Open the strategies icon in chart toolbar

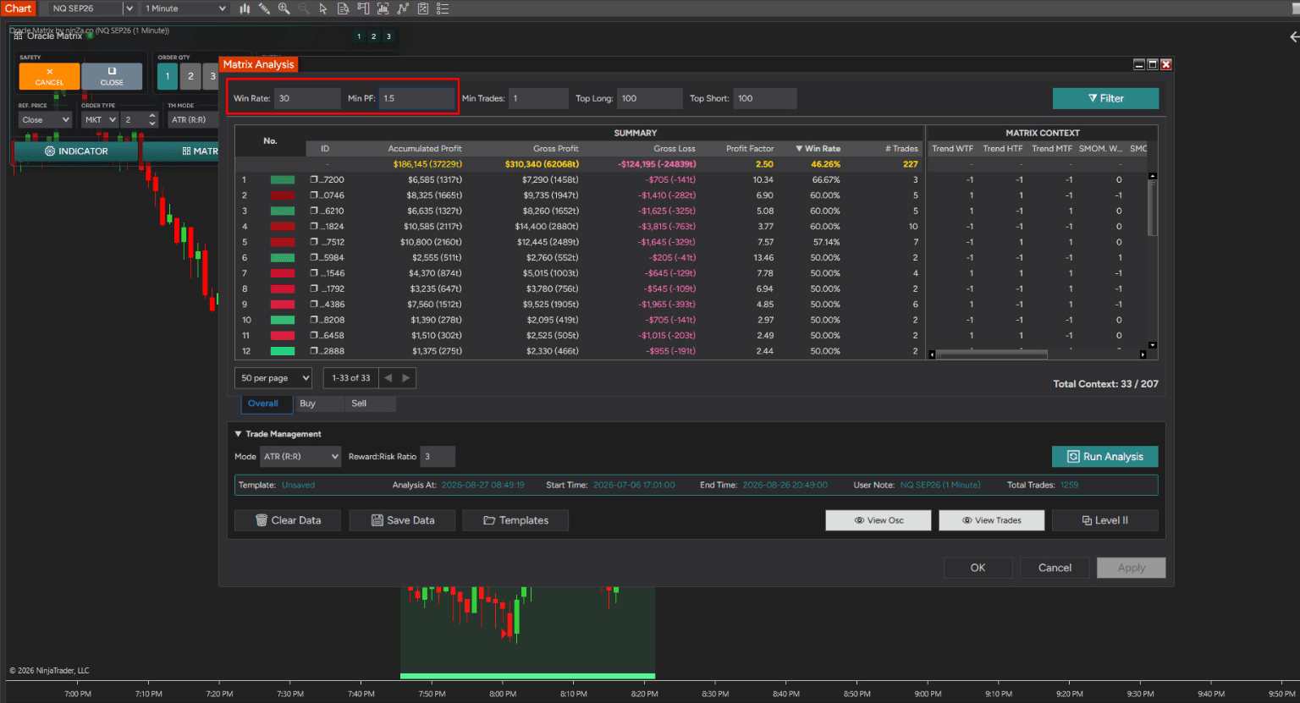403,8
